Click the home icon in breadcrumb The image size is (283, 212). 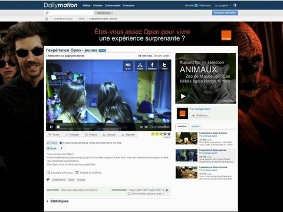(x=47, y=19)
